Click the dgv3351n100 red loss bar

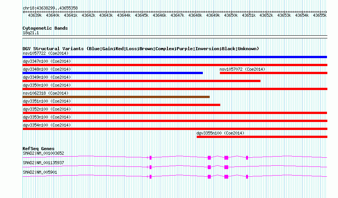tap(122, 105)
